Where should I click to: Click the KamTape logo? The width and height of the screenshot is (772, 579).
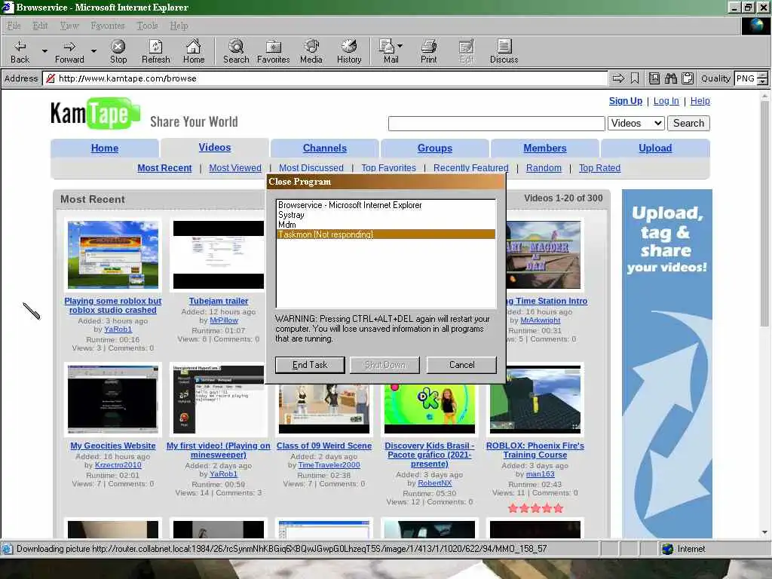point(95,114)
